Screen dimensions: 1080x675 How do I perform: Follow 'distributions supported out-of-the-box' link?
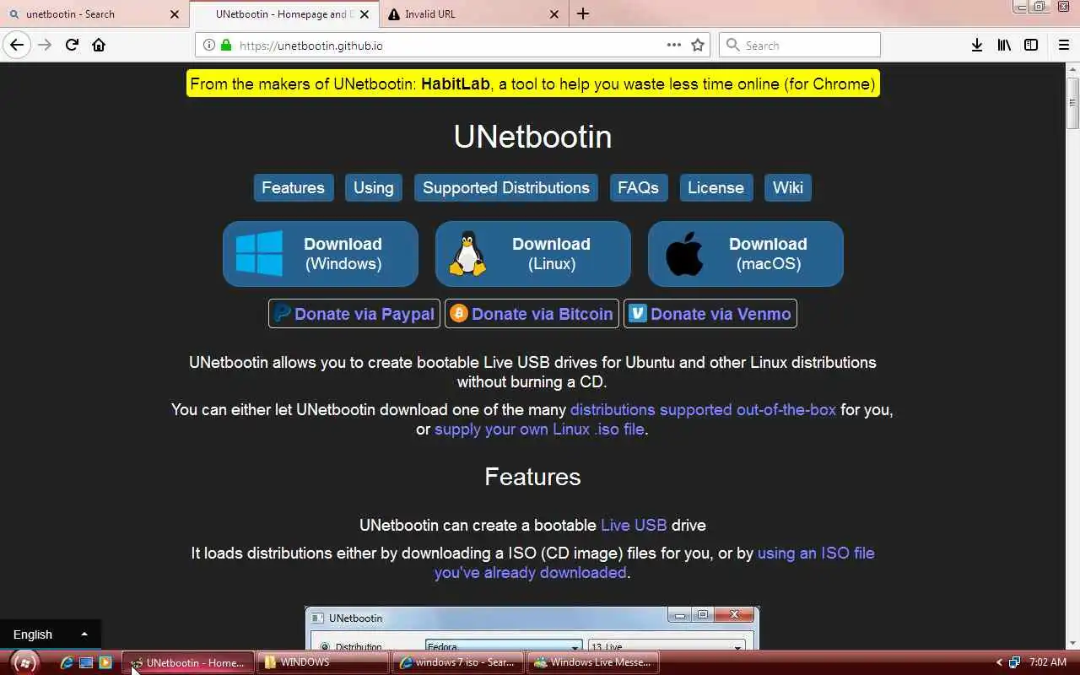(x=703, y=409)
